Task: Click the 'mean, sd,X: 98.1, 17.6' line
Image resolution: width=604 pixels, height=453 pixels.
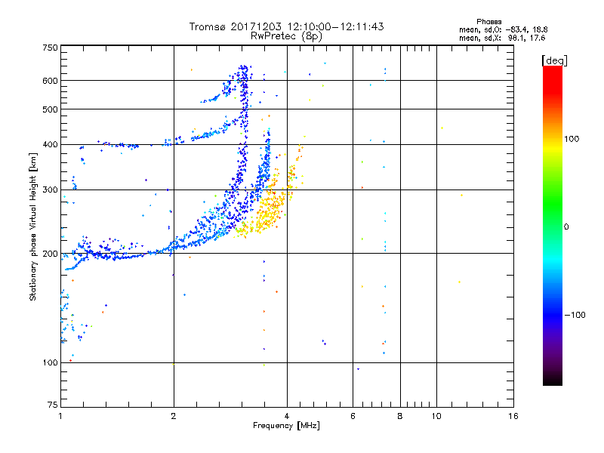Action: tap(502, 38)
